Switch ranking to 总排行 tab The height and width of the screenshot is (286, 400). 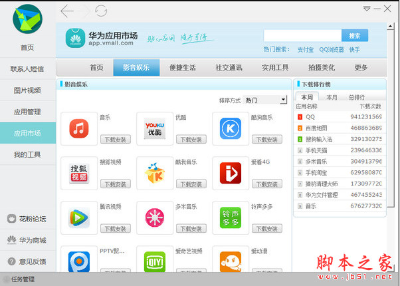(357, 97)
